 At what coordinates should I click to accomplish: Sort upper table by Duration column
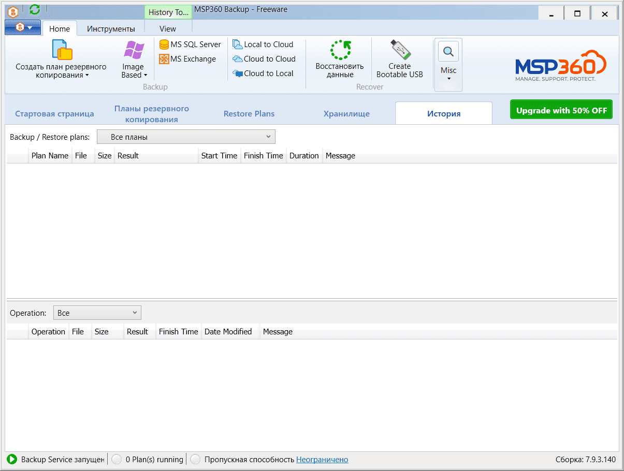point(304,156)
